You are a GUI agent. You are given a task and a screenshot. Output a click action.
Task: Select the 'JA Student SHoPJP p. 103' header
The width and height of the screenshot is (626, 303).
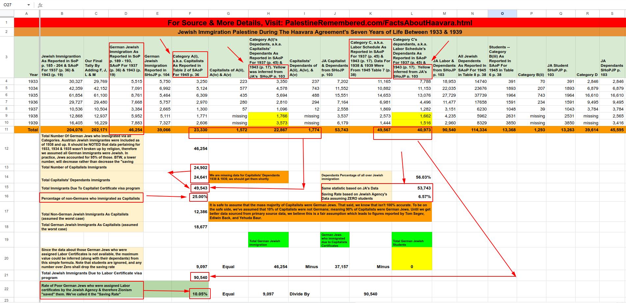561,57
